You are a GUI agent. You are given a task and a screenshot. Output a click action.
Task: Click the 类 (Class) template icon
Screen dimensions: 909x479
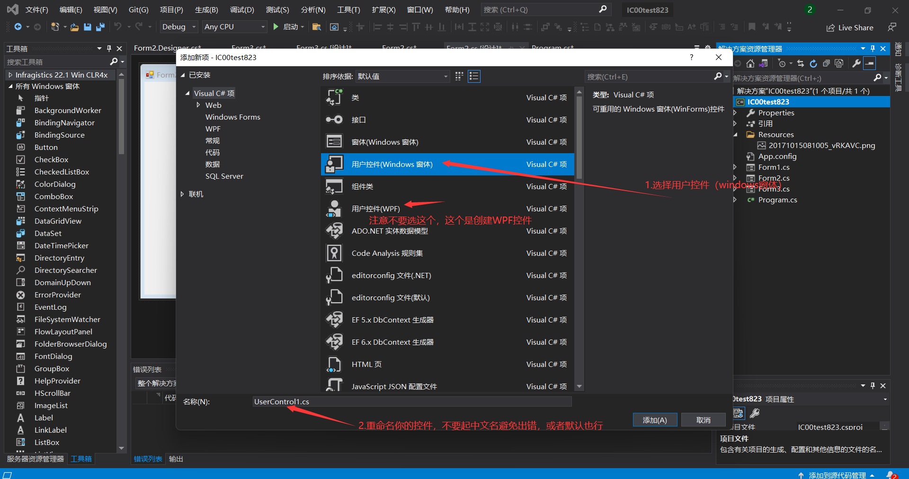[x=334, y=97]
